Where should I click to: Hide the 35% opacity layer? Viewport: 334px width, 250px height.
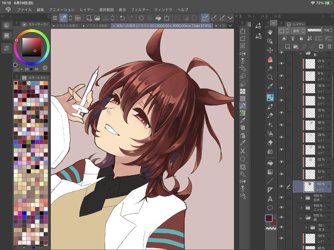click(281, 88)
